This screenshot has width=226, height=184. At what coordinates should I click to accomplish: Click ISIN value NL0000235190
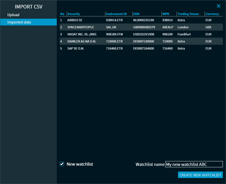pyautogui.click(x=144, y=20)
